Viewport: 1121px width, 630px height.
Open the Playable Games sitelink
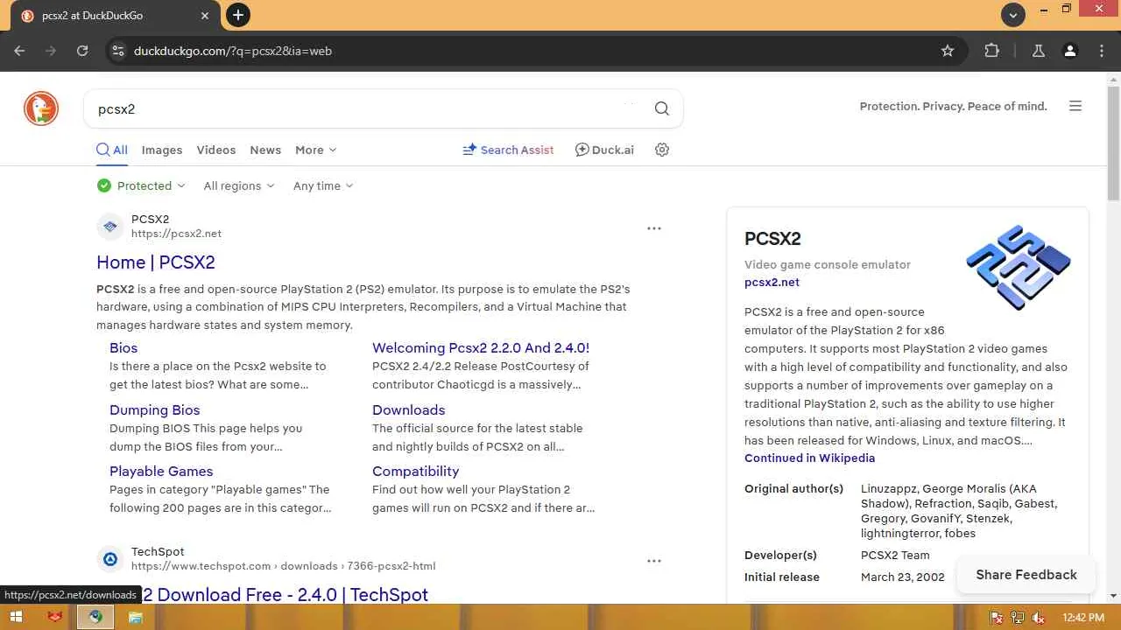(161, 471)
